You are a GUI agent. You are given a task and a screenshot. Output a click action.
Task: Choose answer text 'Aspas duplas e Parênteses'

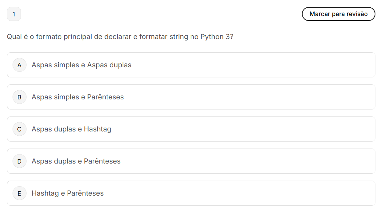pyautogui.click(x=76, y=161)
